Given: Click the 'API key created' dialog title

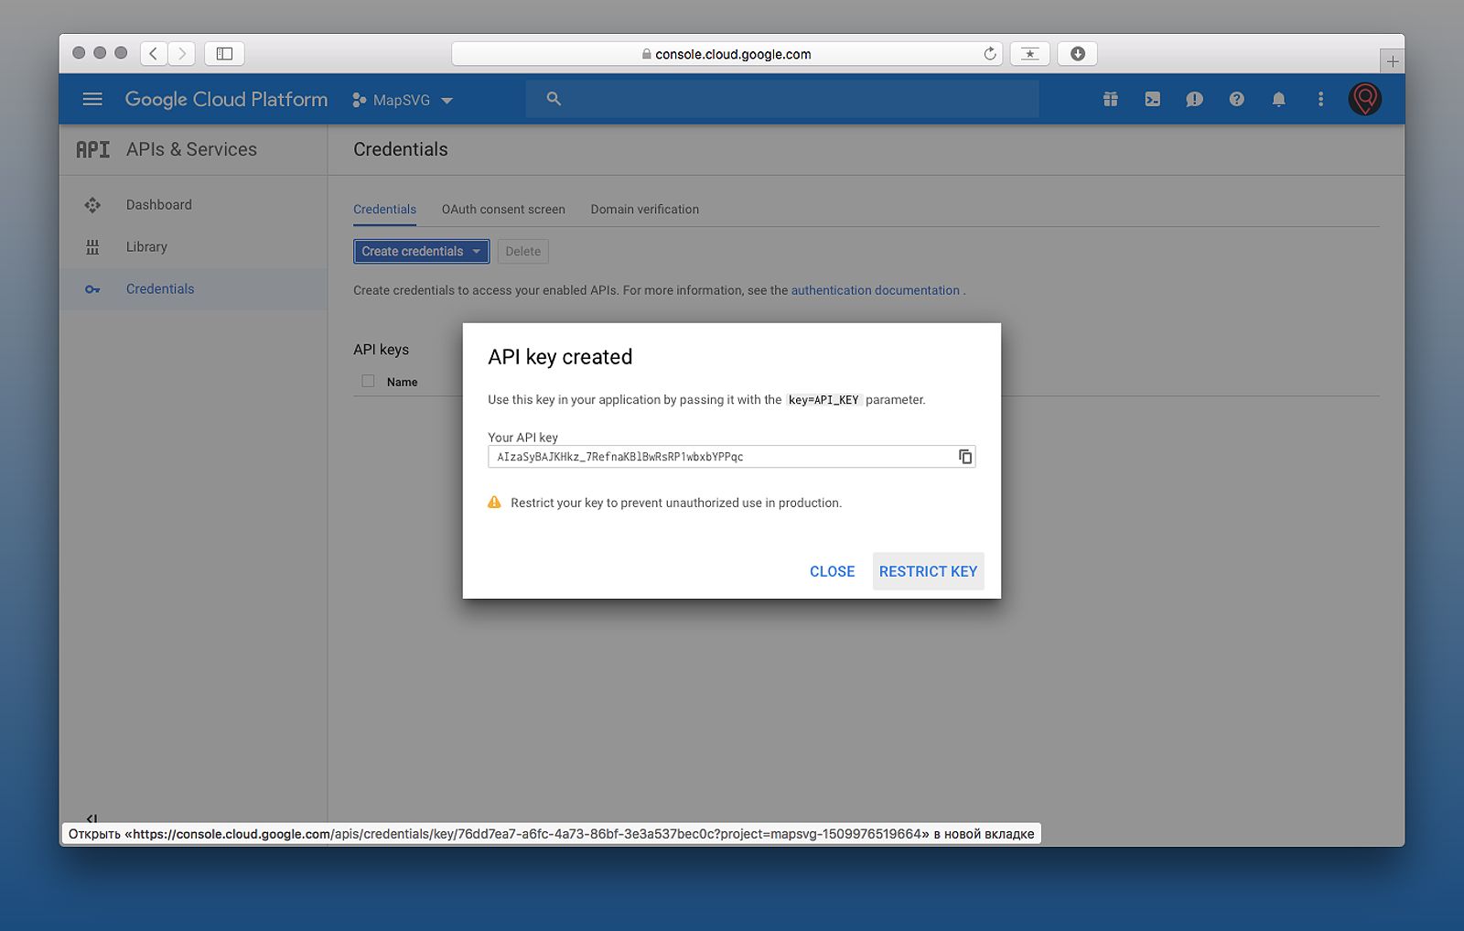Looking at the screenshot, I should point(560,357).
